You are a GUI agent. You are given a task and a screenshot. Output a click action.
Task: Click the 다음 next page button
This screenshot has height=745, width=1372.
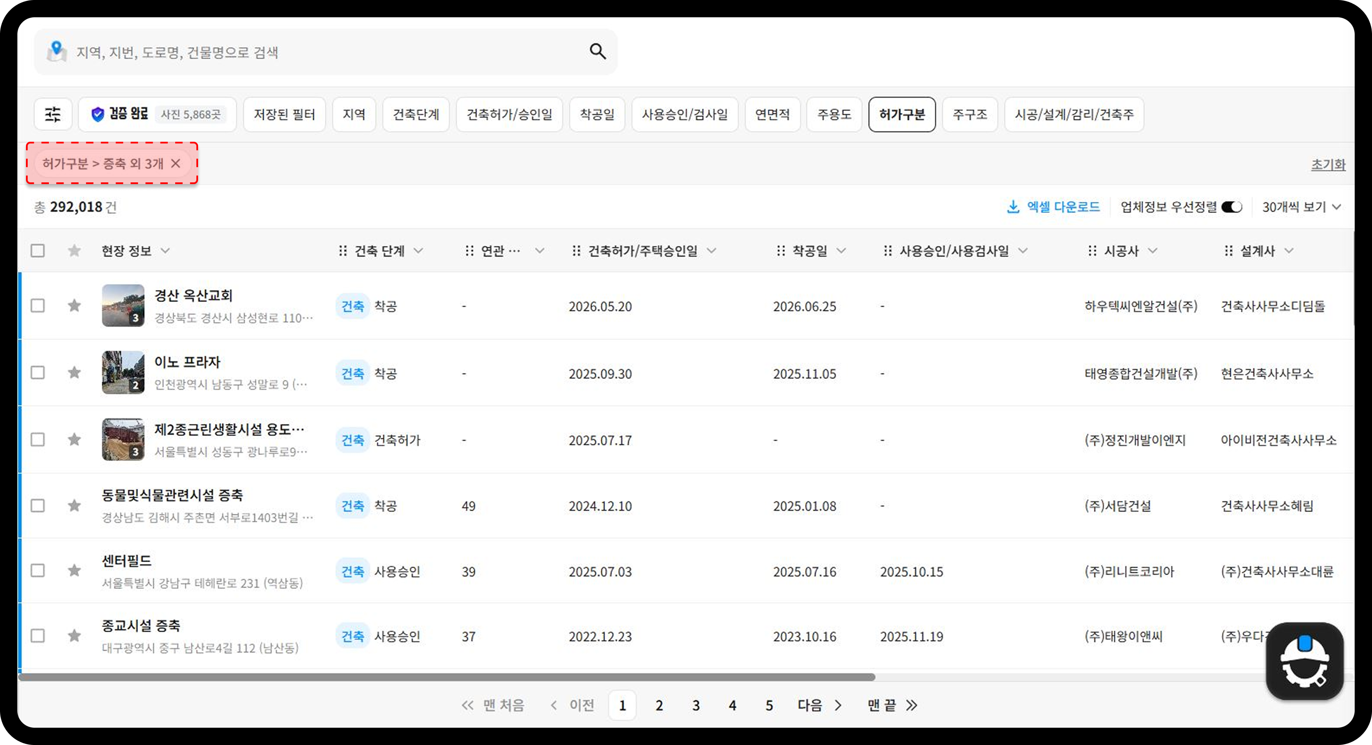pyautogui.click(x=820, y=706)
